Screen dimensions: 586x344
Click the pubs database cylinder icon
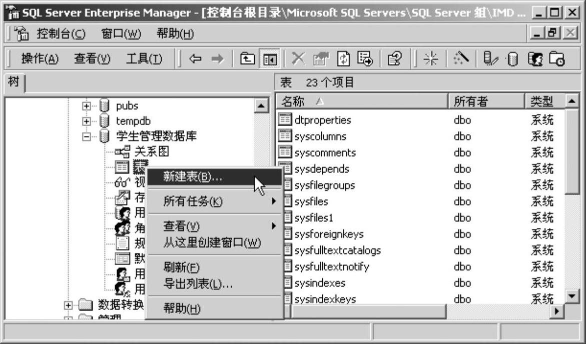105,105
